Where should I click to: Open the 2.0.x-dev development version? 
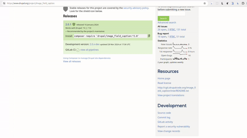pyautogui.click(x=94, y=44)
